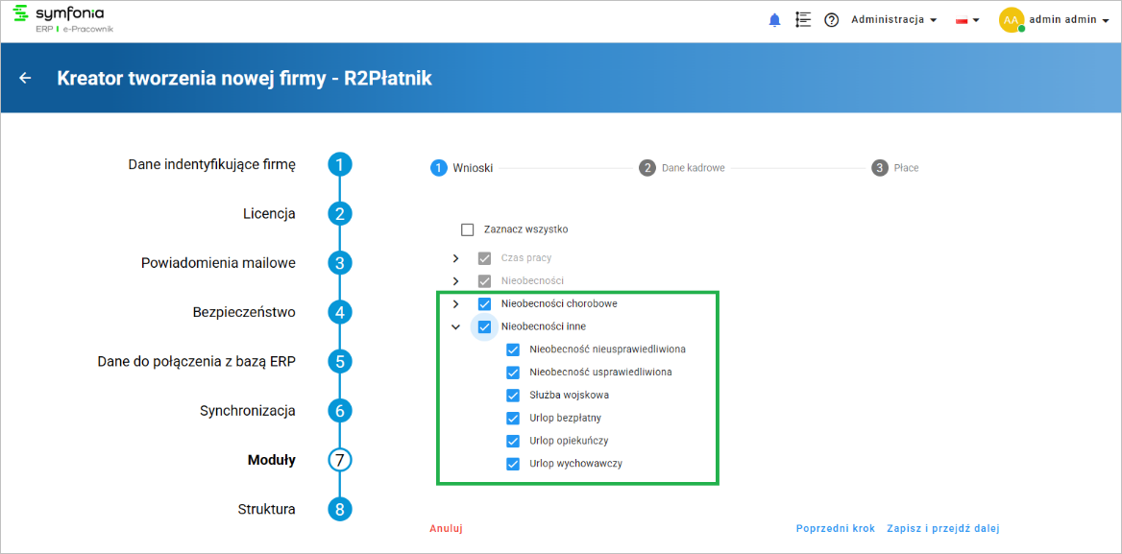Image resolution: width=1122 pixels, height=554 pixels.
Task: Uncheck Nieobecność nieusprawiedliwiona checkbox
Action: click(x=512, y=349)
